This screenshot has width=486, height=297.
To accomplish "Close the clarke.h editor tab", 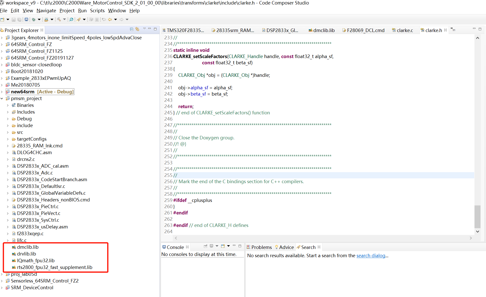I will click(x=445, y=30).
